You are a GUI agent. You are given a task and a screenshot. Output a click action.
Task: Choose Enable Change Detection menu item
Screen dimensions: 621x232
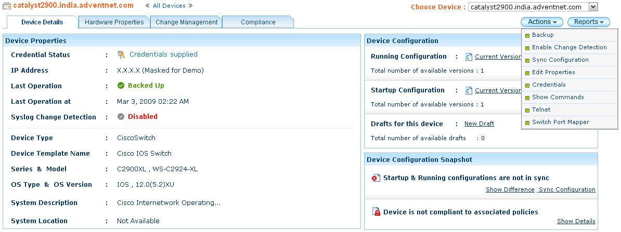[569, 47]
